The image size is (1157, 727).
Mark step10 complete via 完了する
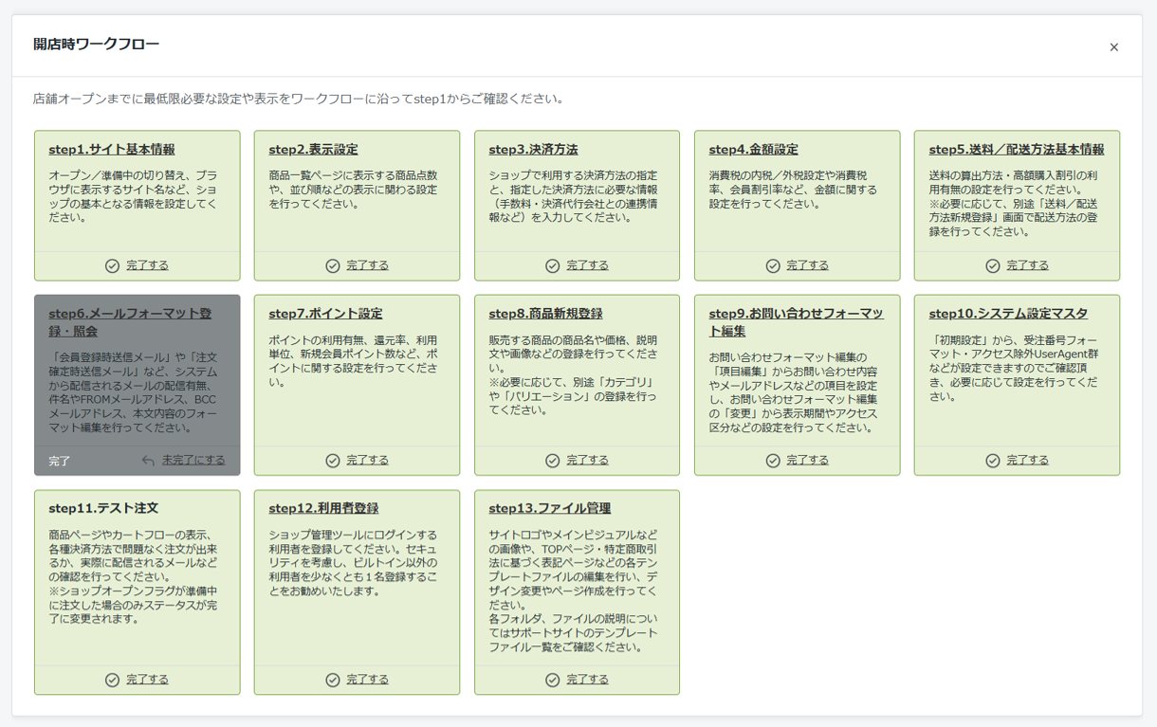(1027, 461)
